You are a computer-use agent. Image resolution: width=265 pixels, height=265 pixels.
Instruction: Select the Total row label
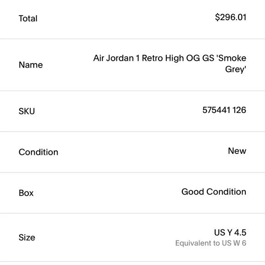click(x=28, y=18)
